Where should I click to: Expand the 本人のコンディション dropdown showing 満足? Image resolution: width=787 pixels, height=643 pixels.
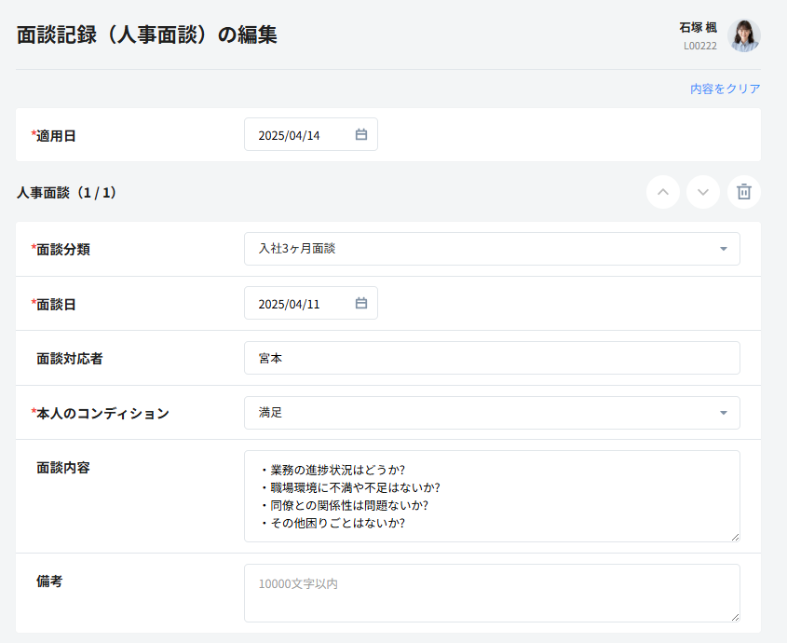491,413
